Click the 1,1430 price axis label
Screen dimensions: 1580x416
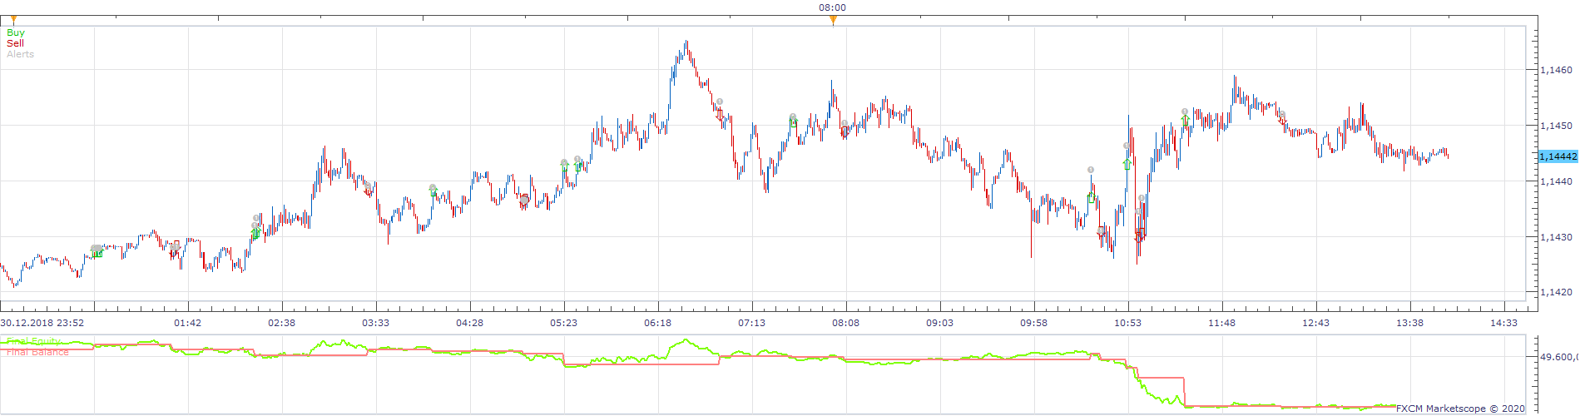click(1556, 237)
